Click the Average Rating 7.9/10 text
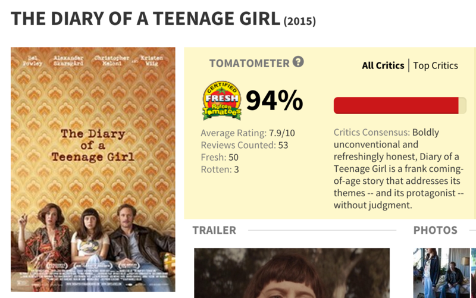This screenshot has width=476, height=298. [246, 133]
